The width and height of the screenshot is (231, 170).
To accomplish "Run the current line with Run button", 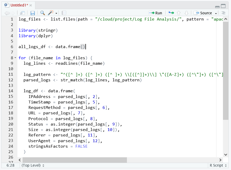I will coord(155,13).
